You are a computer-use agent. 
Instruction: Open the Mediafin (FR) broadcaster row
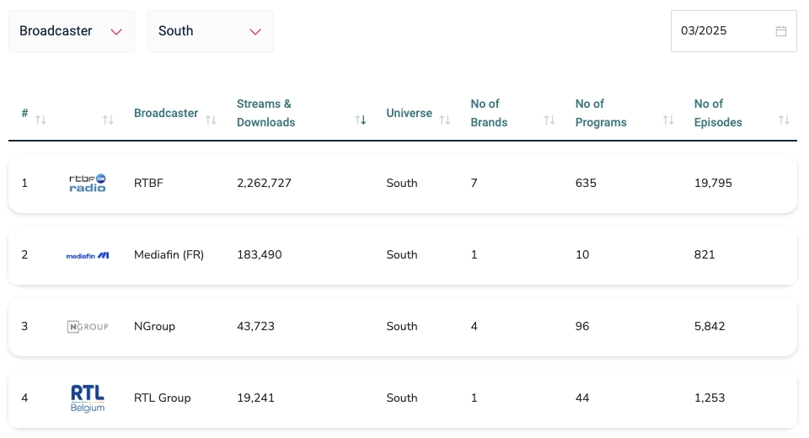[169, 255]
